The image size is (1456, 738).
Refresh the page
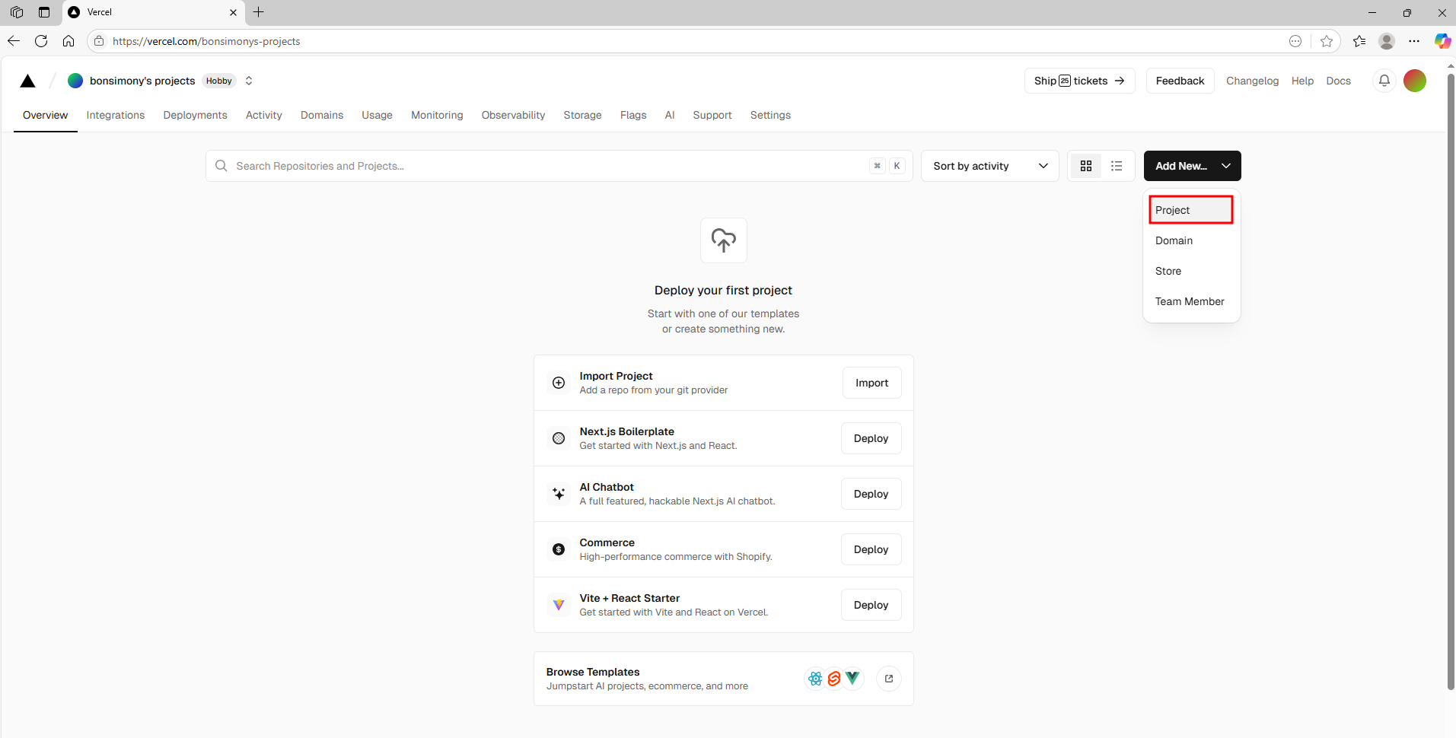click(41, 41)
